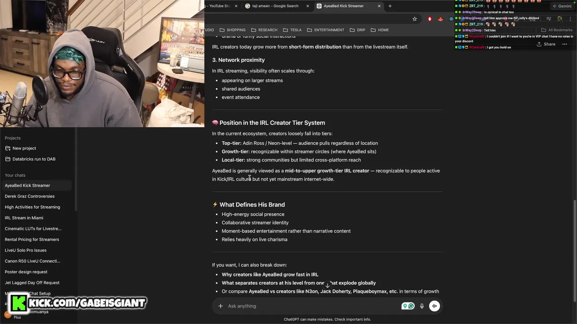Open the All Bookmarks folder
This screenshot has width=577, height=324.
(557, 30)
